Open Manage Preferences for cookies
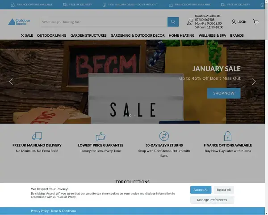The width and height of the screenshot is (268, 215). (212, 200)
